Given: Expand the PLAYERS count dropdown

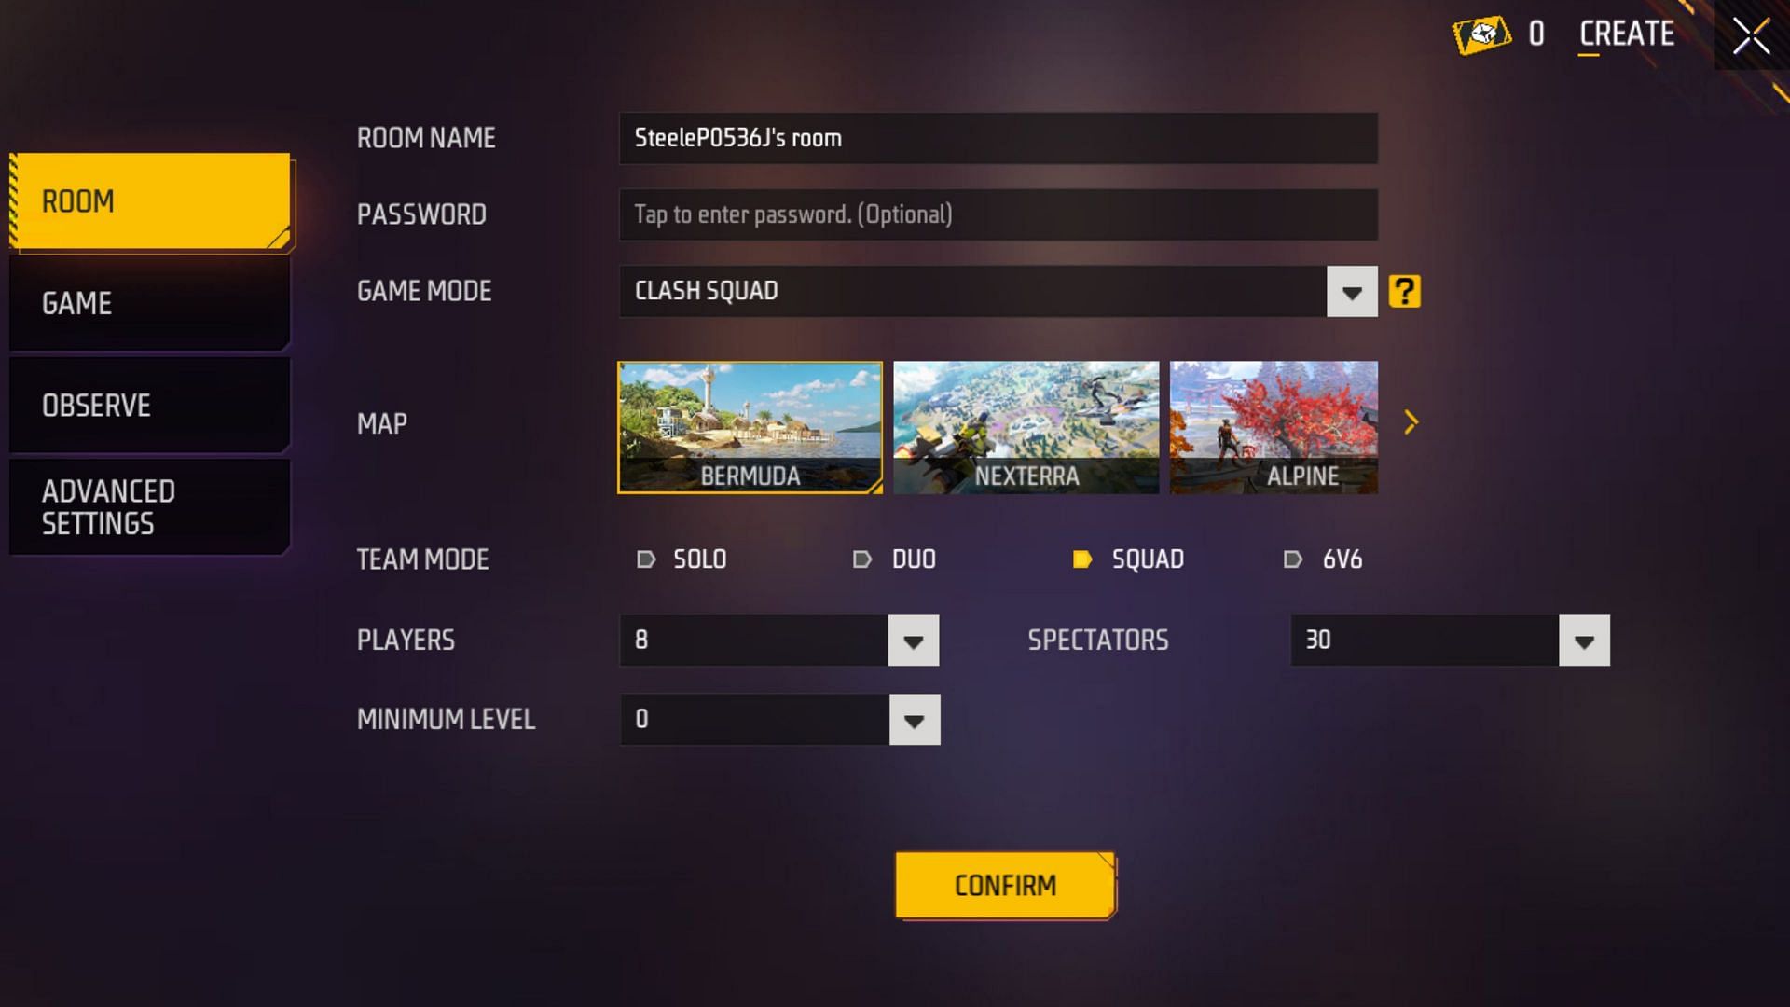Looking at the screenshot, I should 915,640.
